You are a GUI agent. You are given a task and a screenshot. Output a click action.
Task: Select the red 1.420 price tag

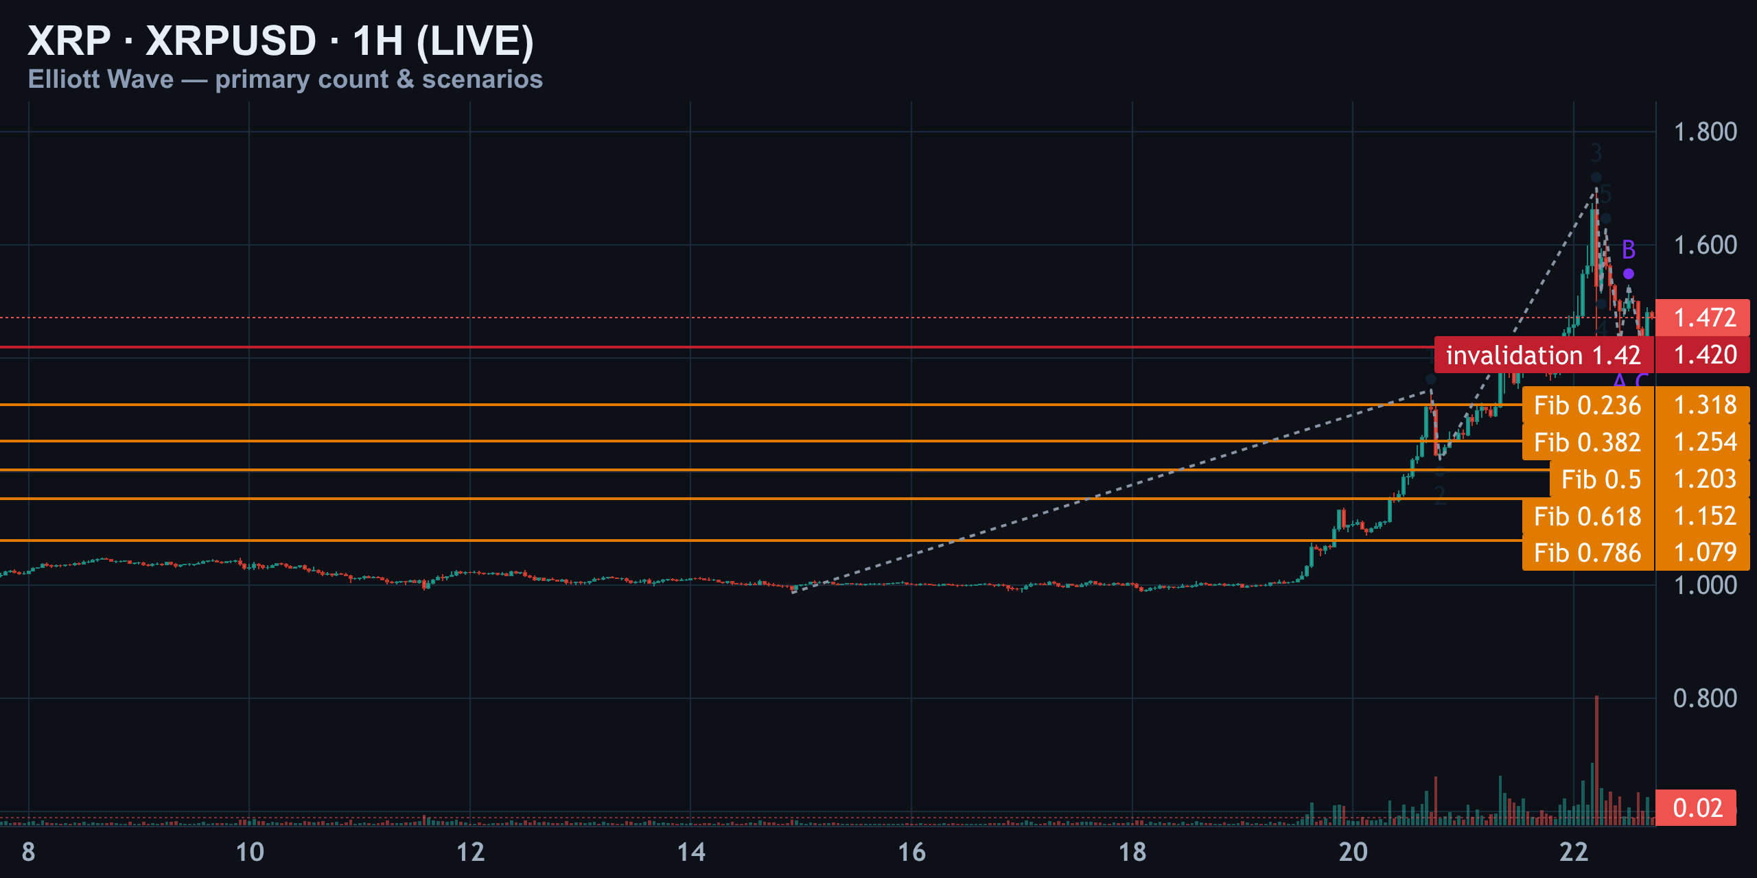(x=1703, y=355)
